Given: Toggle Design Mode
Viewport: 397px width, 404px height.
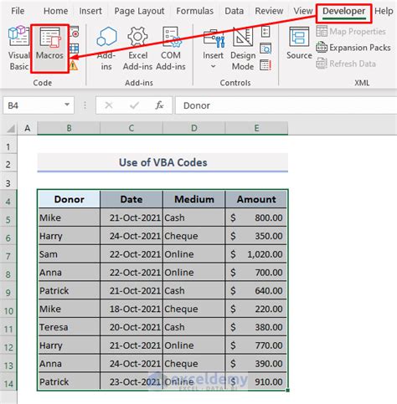Looking at the screenshot, I should pos(243,48).
